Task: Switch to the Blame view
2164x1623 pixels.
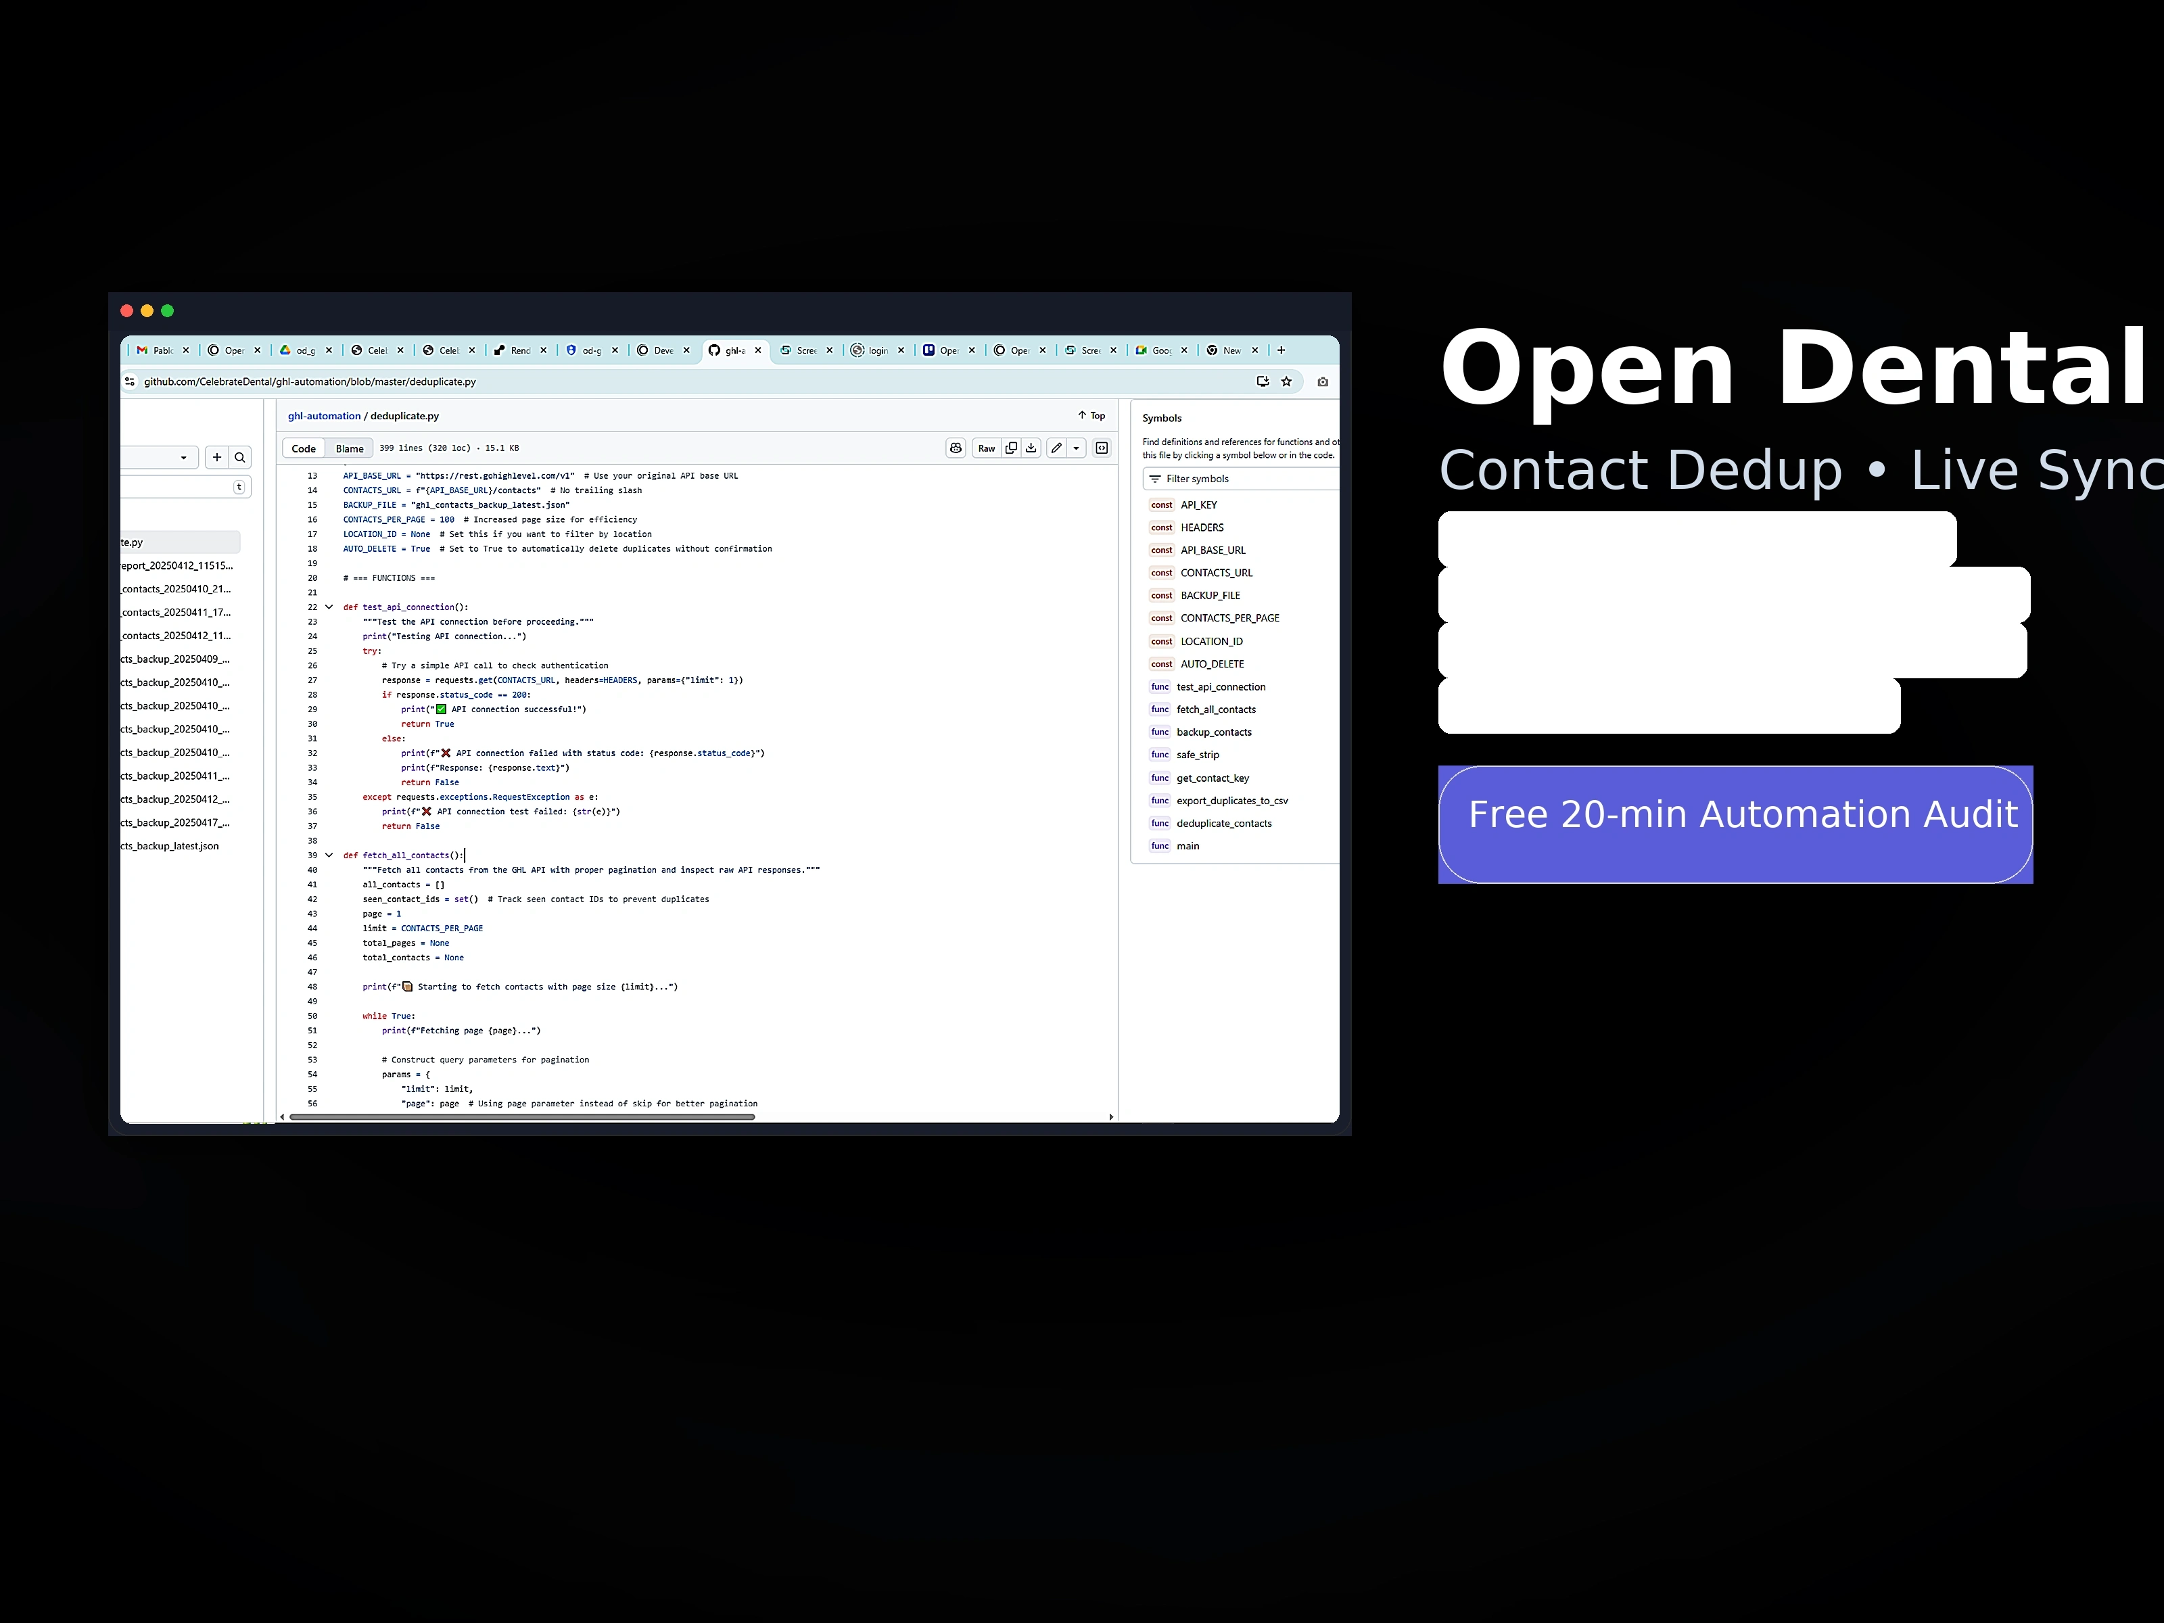Action: click(x=349, y=449)
